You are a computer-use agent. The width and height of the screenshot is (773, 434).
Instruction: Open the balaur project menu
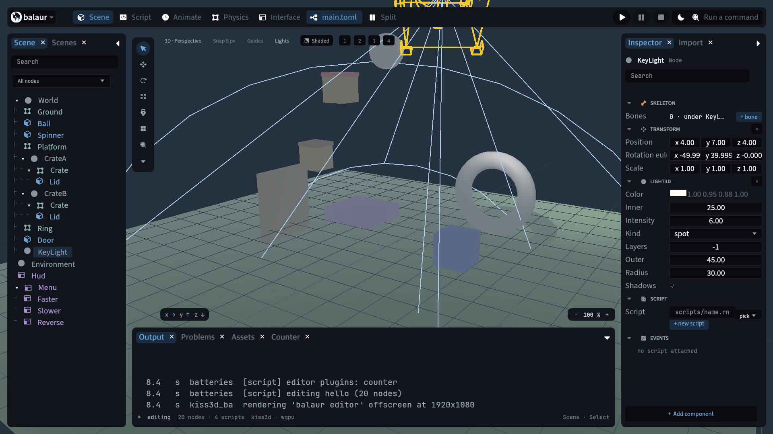coord(33,17)
